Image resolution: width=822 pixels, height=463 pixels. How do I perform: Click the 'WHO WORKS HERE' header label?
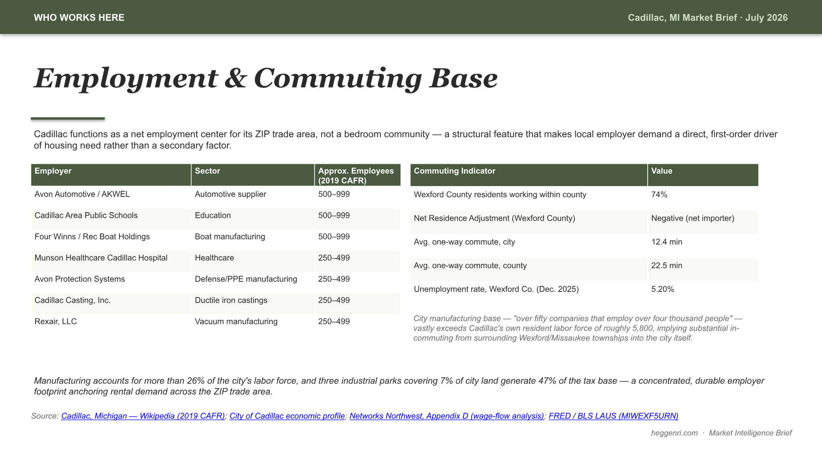point(79,18)
